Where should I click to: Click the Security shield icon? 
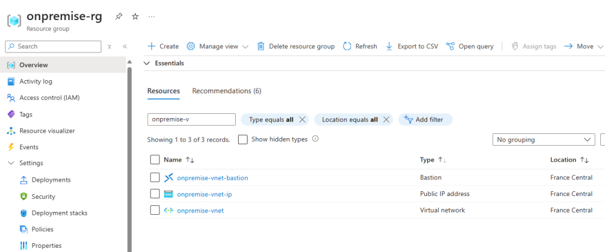[x=24, y=197]
